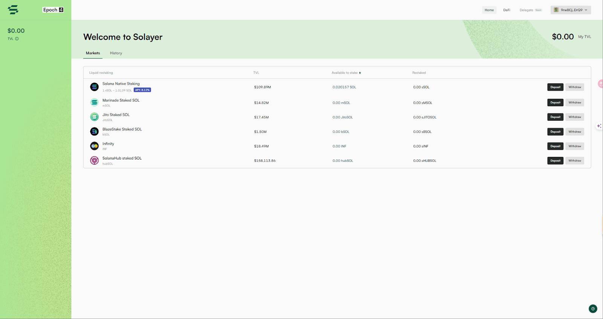
Task: Click the lightning icon beside Available to stake
Action: [360, 73]
